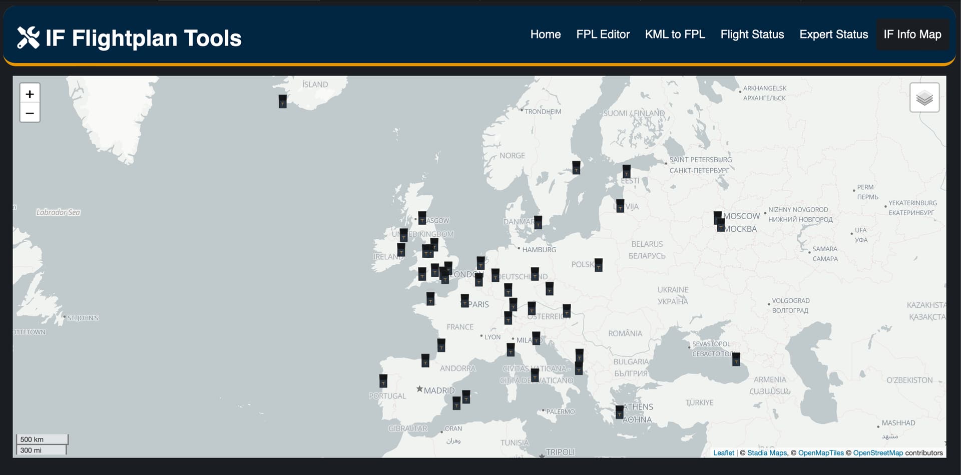Go to the Home page
961x475 pixels.
546,35
